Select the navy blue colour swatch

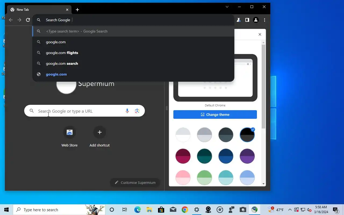[x=226, y=156]
